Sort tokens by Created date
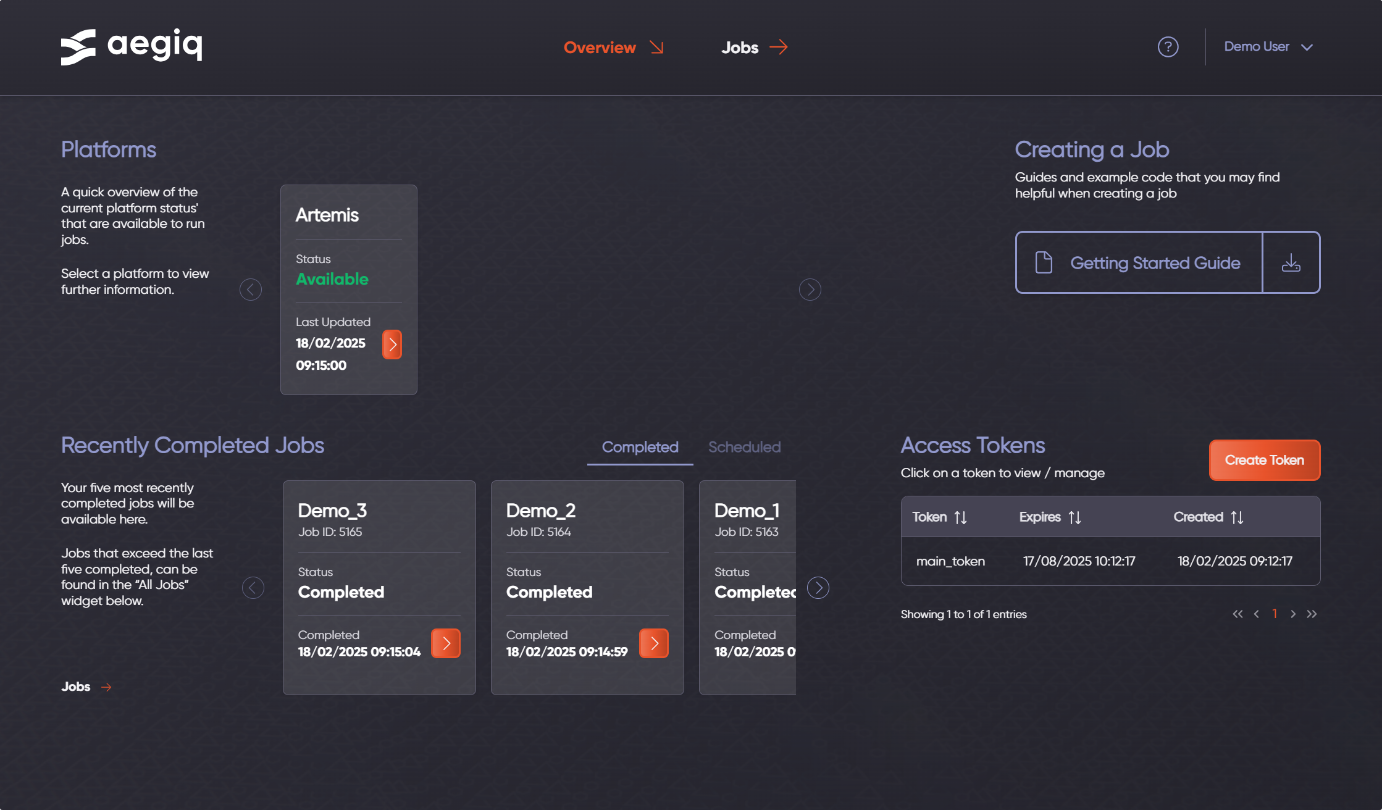Image resolution: width=1382 pixels, height=810 pixels. (x=1237, y=517)
